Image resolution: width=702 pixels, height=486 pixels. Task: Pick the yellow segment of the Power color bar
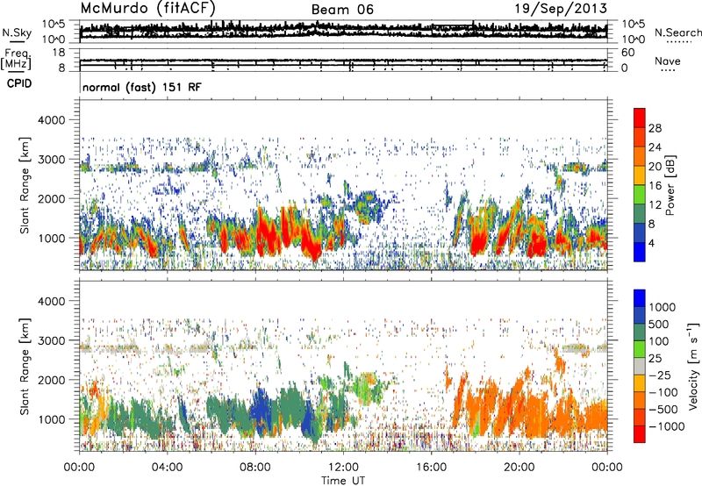pyautogui.click(x=640, y=175)
